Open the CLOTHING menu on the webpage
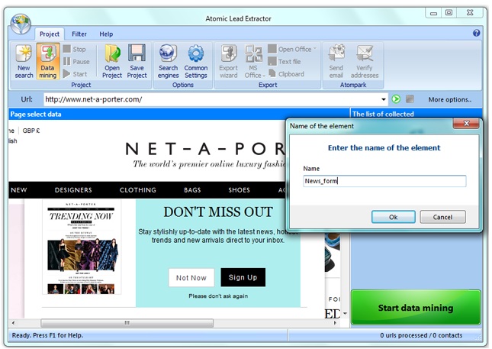 click(x=138, y=190)
